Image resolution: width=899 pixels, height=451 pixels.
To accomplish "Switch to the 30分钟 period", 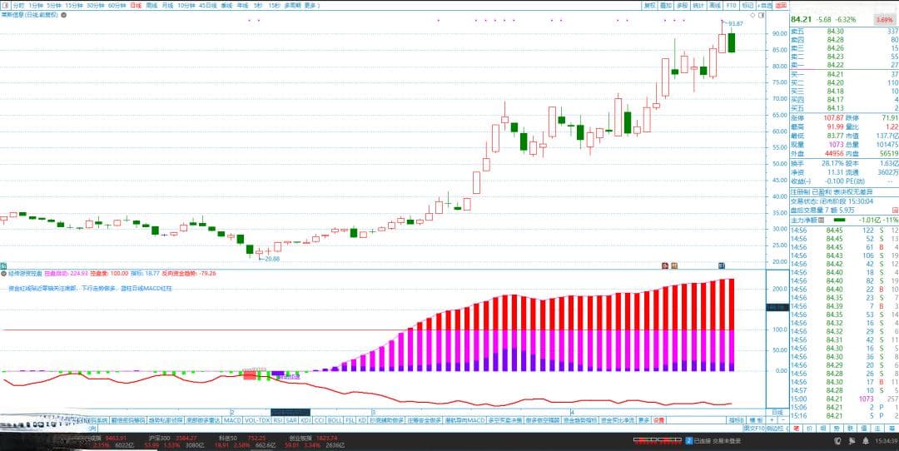I will tap(95, 5).
